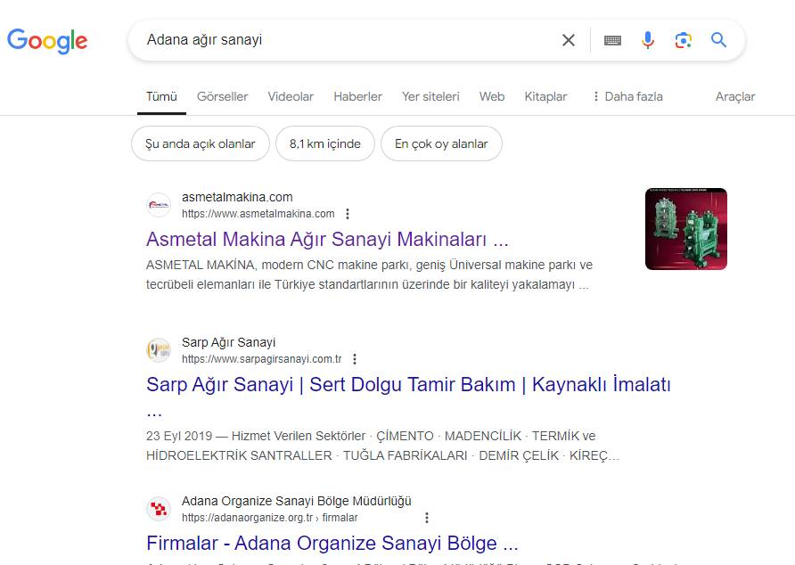Open the 'Araçlar' search tools
Viewport: 795px width, 565px height.
(735, 96)
